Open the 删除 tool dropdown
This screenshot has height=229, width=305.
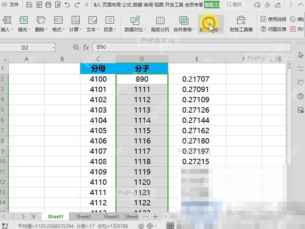click(41, 24)
